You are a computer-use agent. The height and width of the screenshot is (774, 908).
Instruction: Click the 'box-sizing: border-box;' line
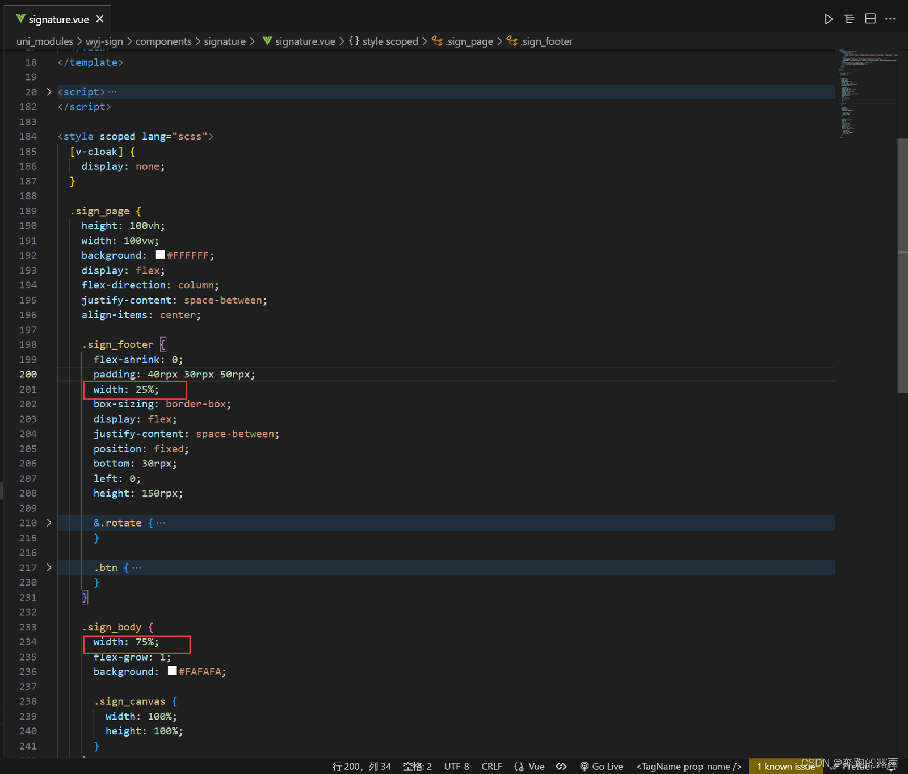(x=162, y=404)
